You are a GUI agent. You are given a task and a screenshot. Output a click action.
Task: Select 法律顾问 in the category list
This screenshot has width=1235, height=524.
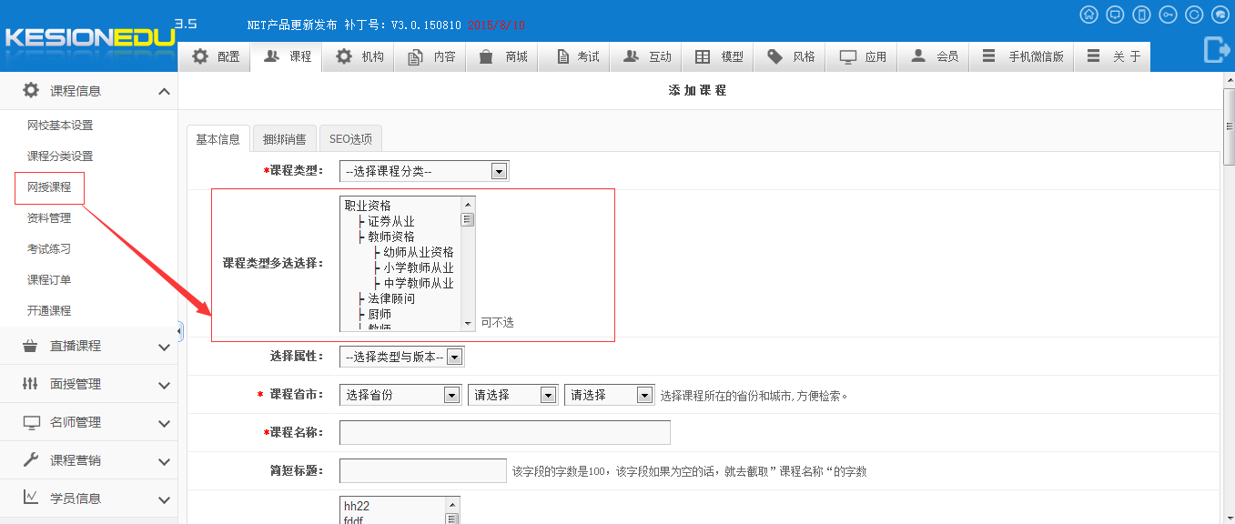(x=391, y=298)
